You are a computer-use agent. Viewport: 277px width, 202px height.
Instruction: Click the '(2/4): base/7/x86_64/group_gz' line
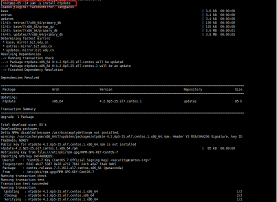click(x=27, y=26)
